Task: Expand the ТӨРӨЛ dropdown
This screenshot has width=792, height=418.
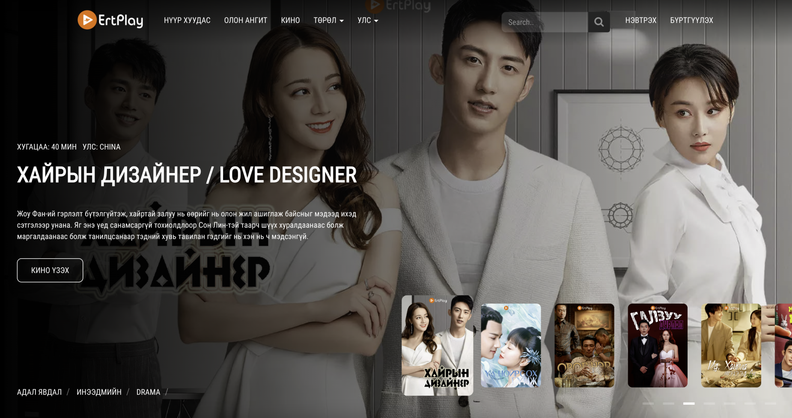Action: [329, 21]
